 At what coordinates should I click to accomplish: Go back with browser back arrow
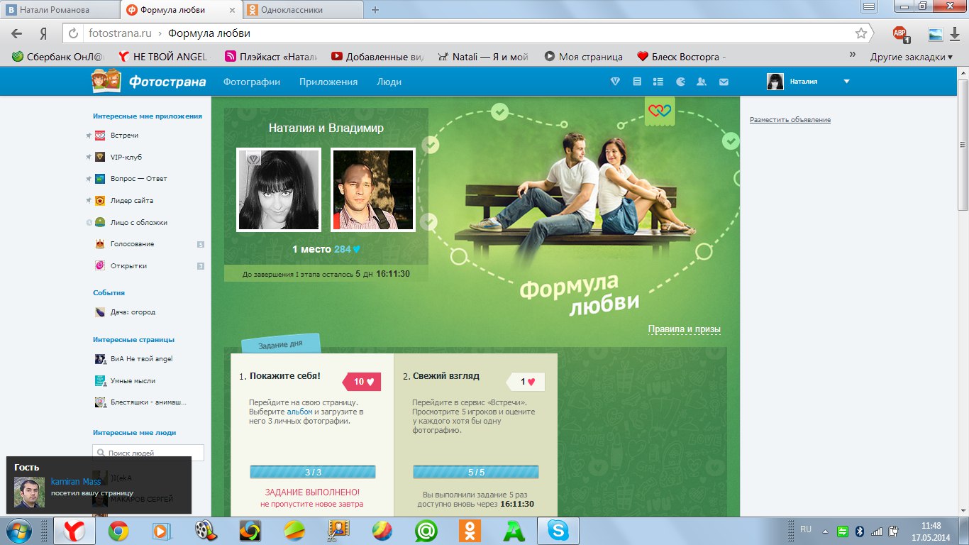[17, 33]
